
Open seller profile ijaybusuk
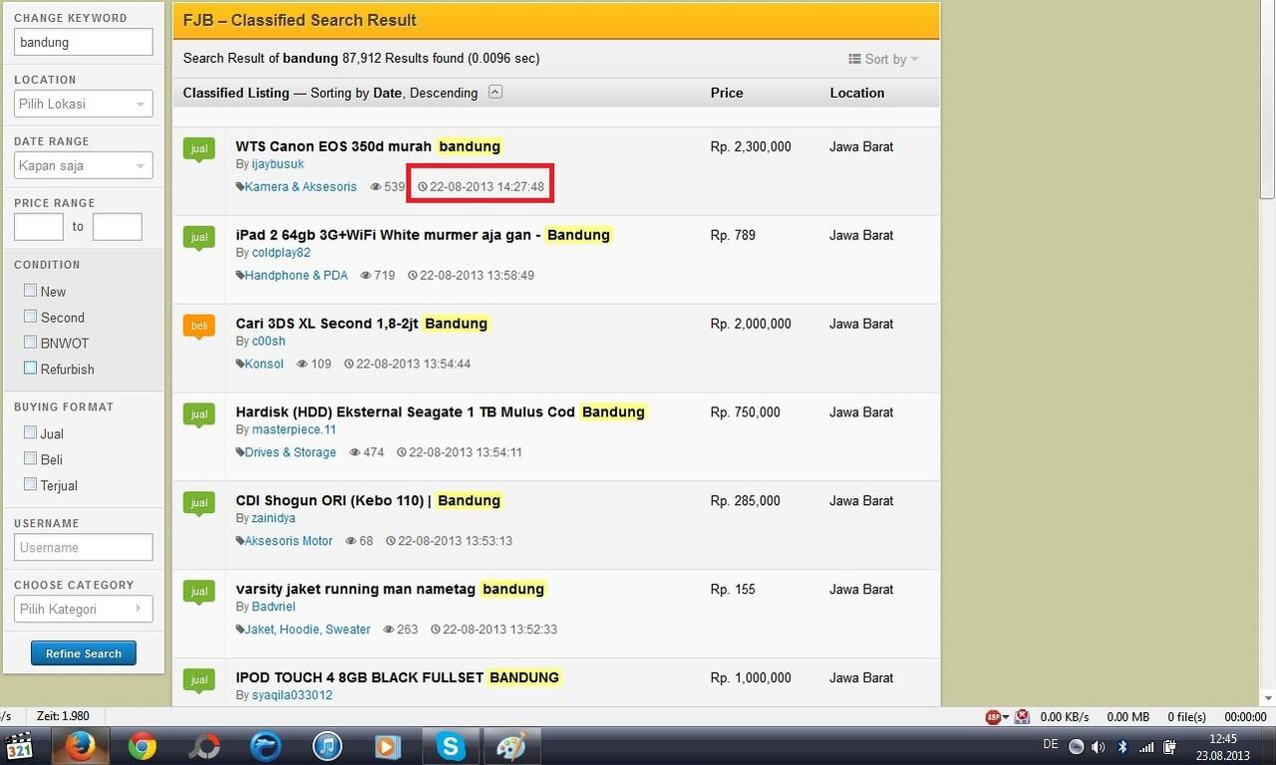[278, 164]
